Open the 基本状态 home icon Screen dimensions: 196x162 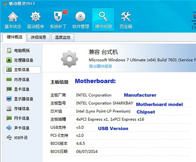click(x=13, y=17)
